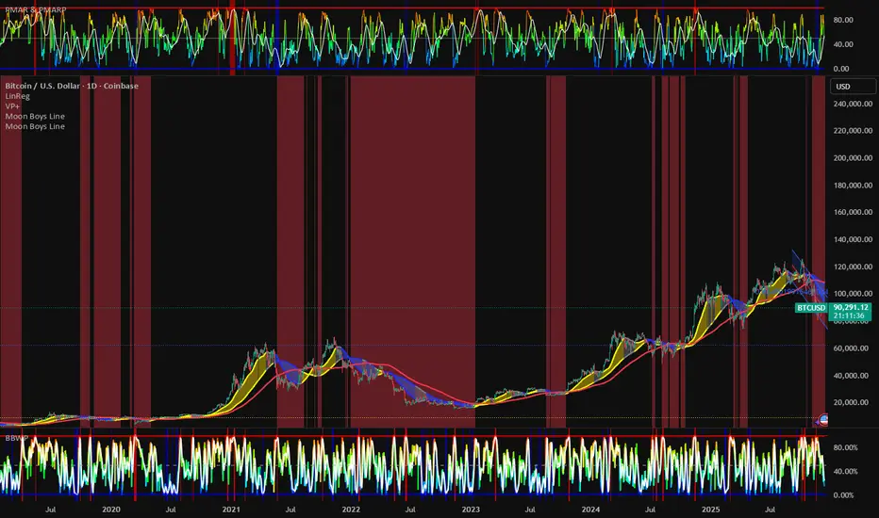Click the 240,000.00 price axis label
Image resolution: width=879 pixels, height=518 pixels.
click(x=853, y=104)
